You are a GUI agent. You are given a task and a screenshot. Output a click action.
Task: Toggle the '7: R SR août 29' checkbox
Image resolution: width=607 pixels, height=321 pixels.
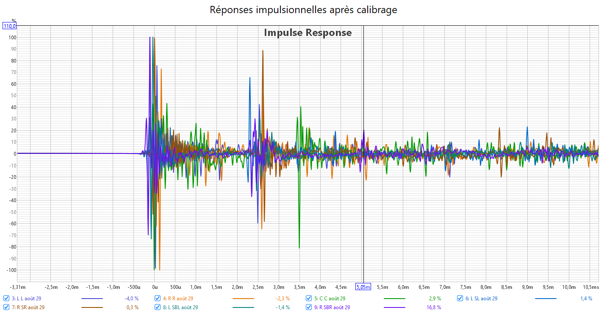pyautogui.click(x=6, y=307)
